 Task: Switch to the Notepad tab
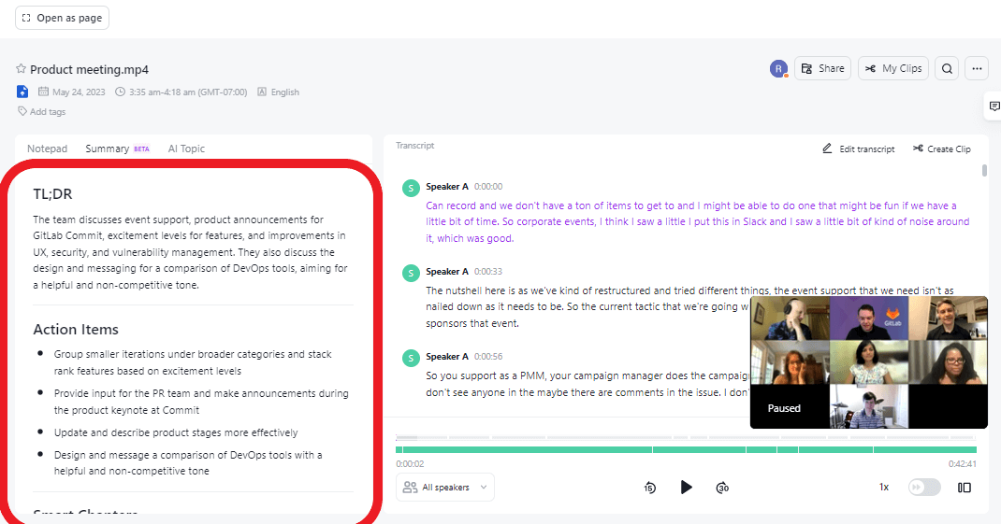click(47, 149)
